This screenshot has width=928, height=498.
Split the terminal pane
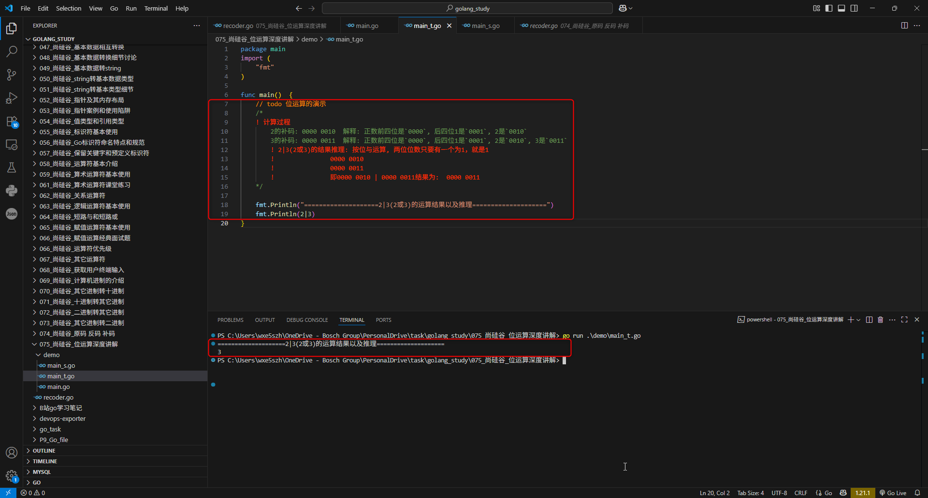coord(869,319)
